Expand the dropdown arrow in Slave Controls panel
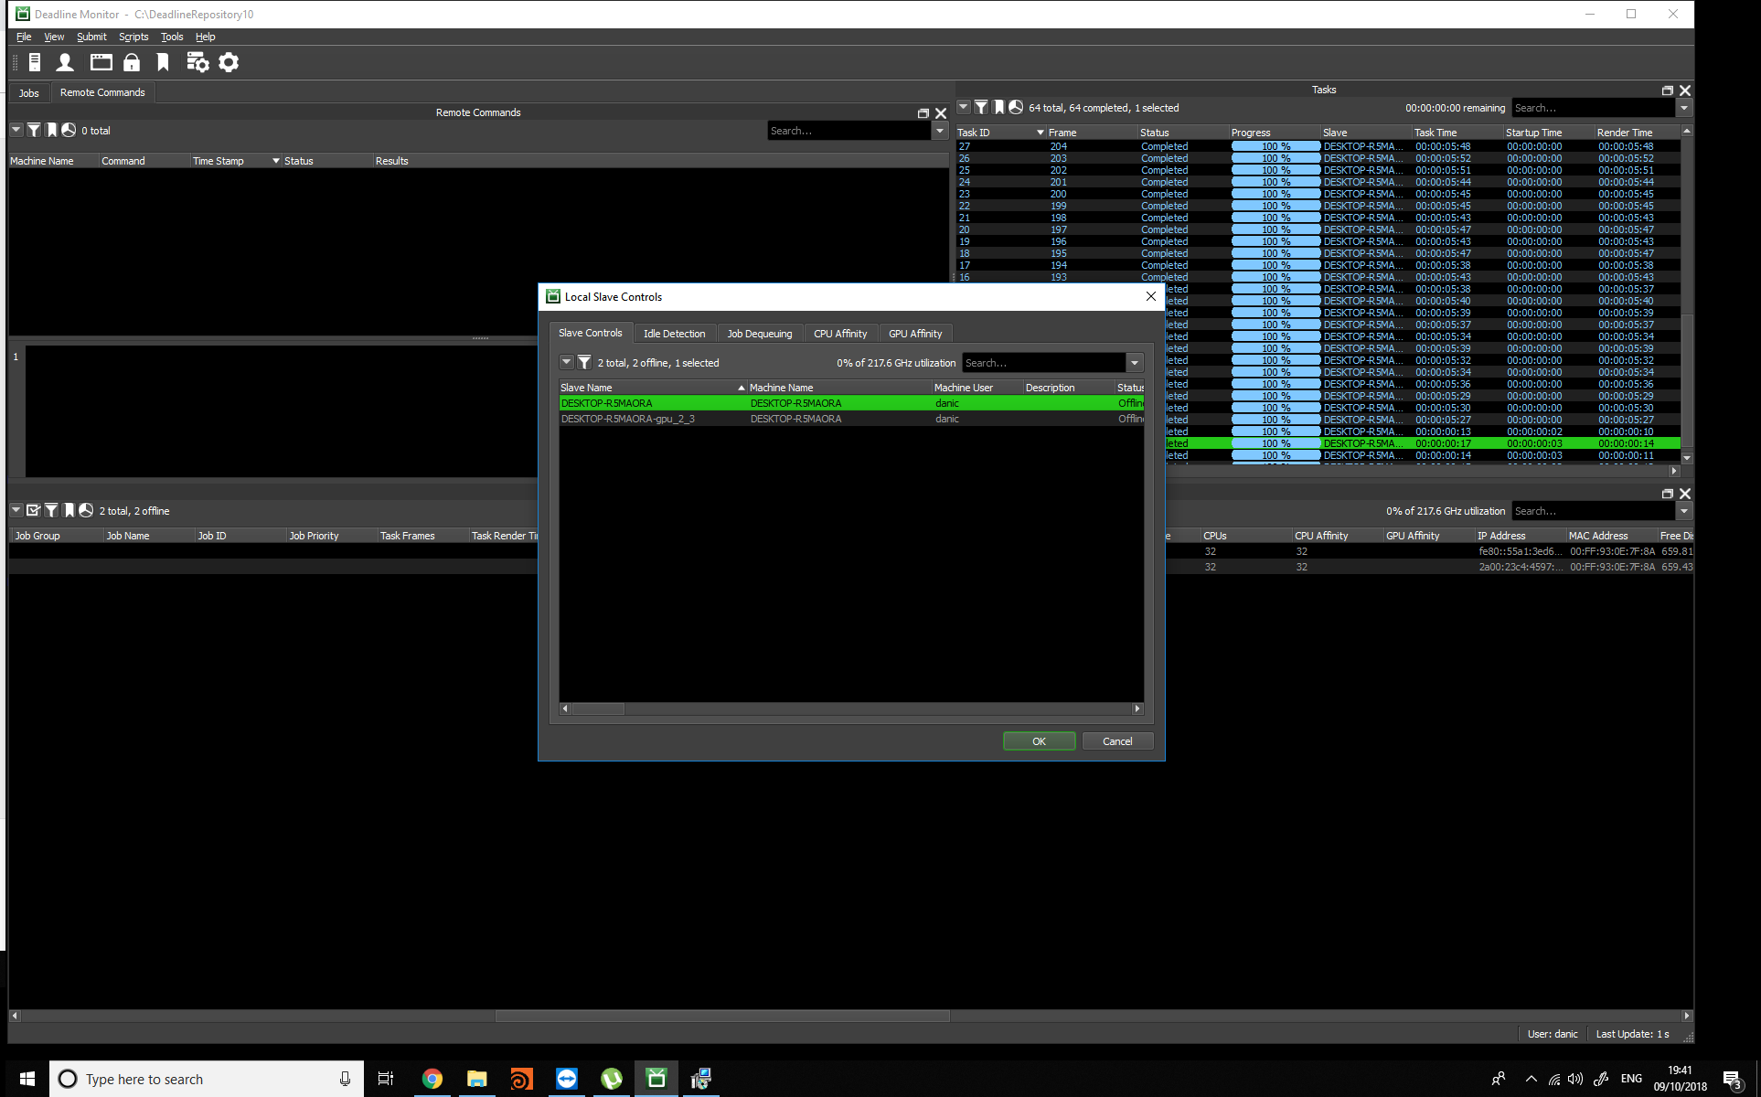 (x=567, y=362)
